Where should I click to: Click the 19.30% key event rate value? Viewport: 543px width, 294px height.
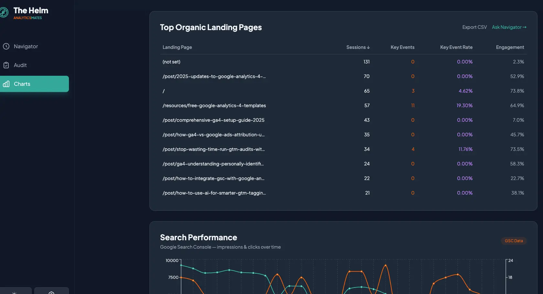coord(464,105)
